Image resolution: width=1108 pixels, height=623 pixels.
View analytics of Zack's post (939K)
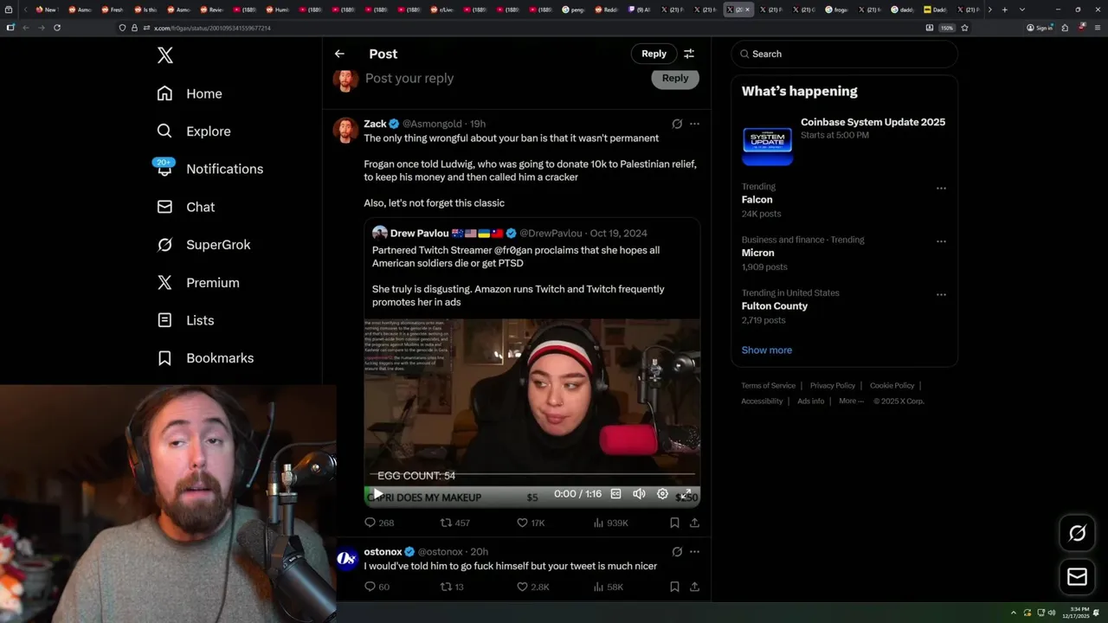click(x=610, y=523)
